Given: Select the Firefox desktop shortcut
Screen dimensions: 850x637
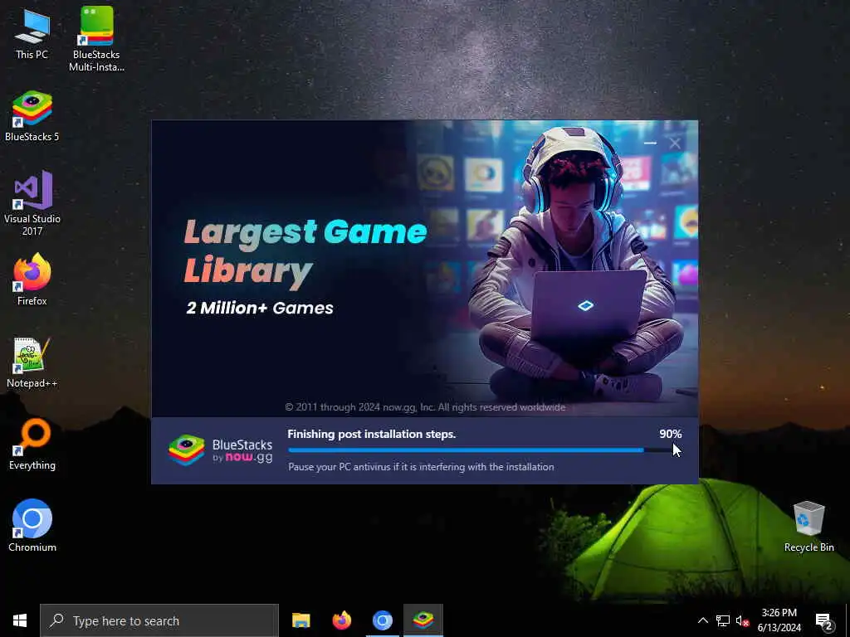Looking at the screenshot, I should (32, 280).
